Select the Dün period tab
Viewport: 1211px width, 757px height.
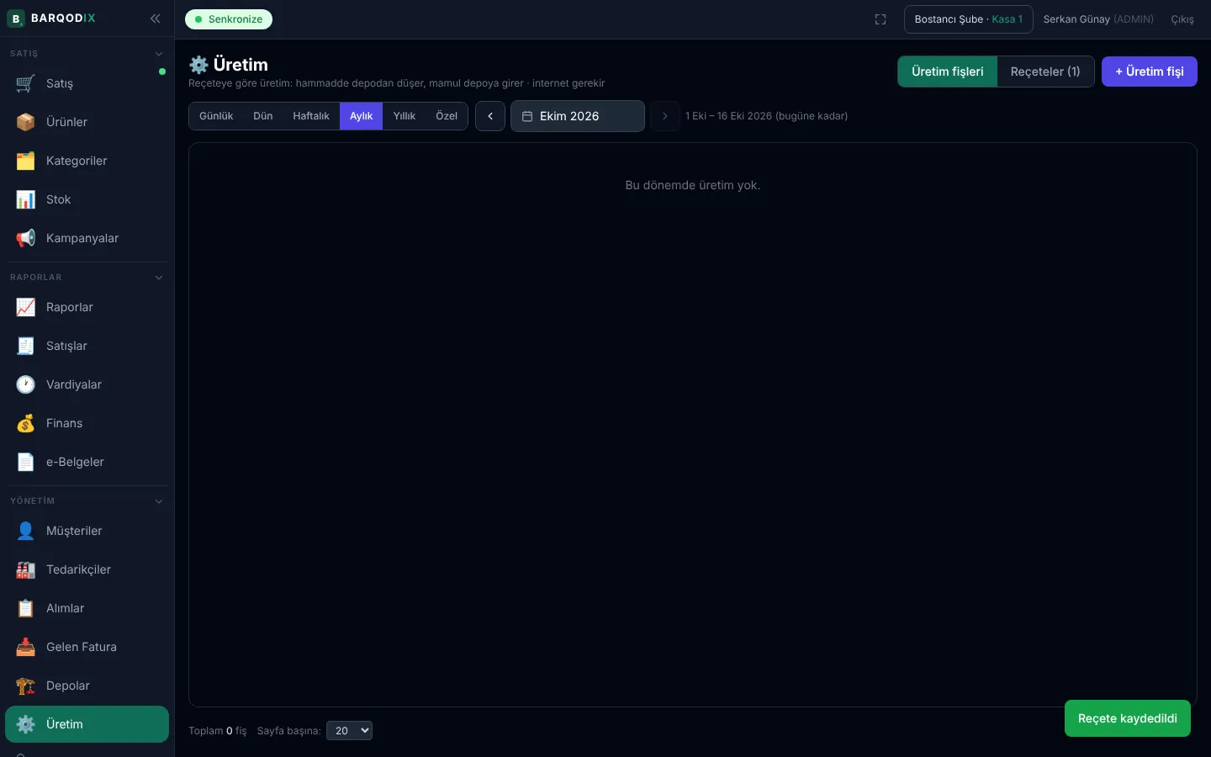[263, 116]
